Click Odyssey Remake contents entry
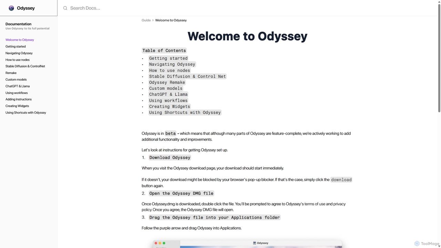 point(167,82)
